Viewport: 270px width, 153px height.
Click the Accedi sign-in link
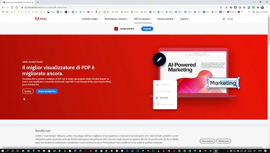[230, 19]
